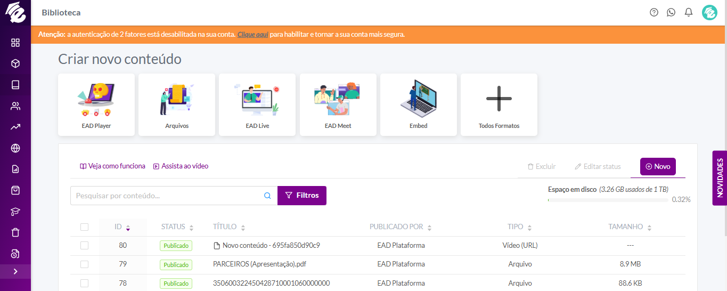
Task: Click the Excluir button
Action: (542, 166)
